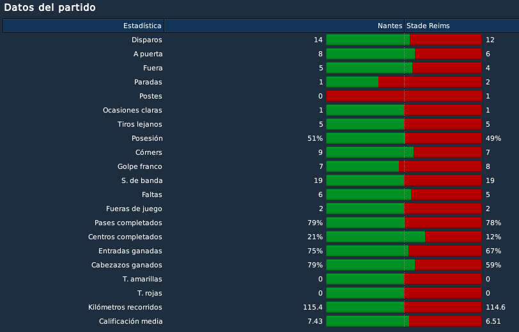Select the A puerta row label
Screen dimensions: 519x332
(x=148, y=54)
